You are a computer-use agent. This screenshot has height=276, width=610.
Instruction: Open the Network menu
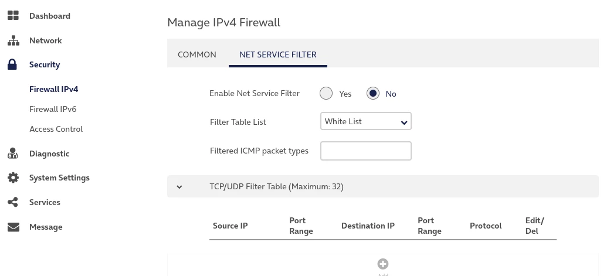click(x=45, y=40)
